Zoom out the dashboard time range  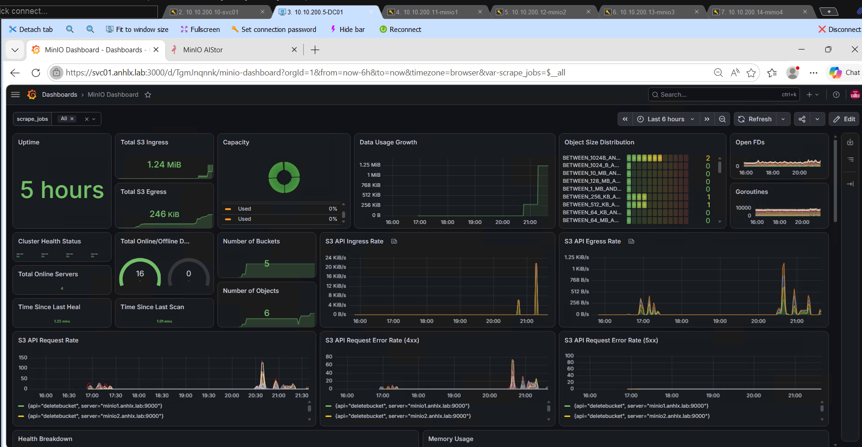(x=722, y=119)
